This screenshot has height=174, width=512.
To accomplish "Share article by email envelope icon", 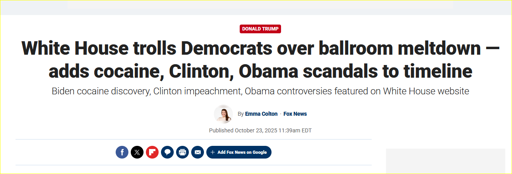I will pos(198,152).
